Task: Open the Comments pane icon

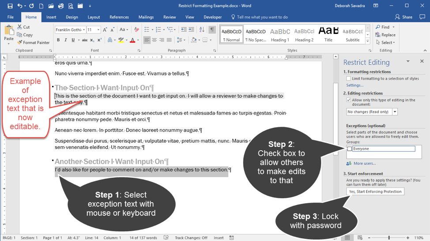Action: click(422, 17)
